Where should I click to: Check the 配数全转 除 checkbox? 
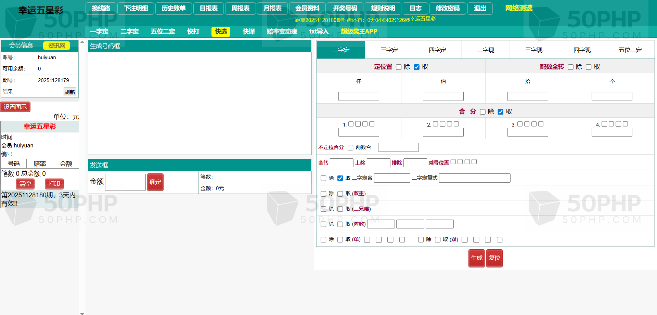pyautogui.click(x=570, y=67)
